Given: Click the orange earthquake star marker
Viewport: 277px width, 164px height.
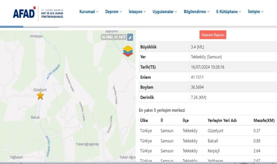Looking at the screenshot, I should click(x=40, y=96).
